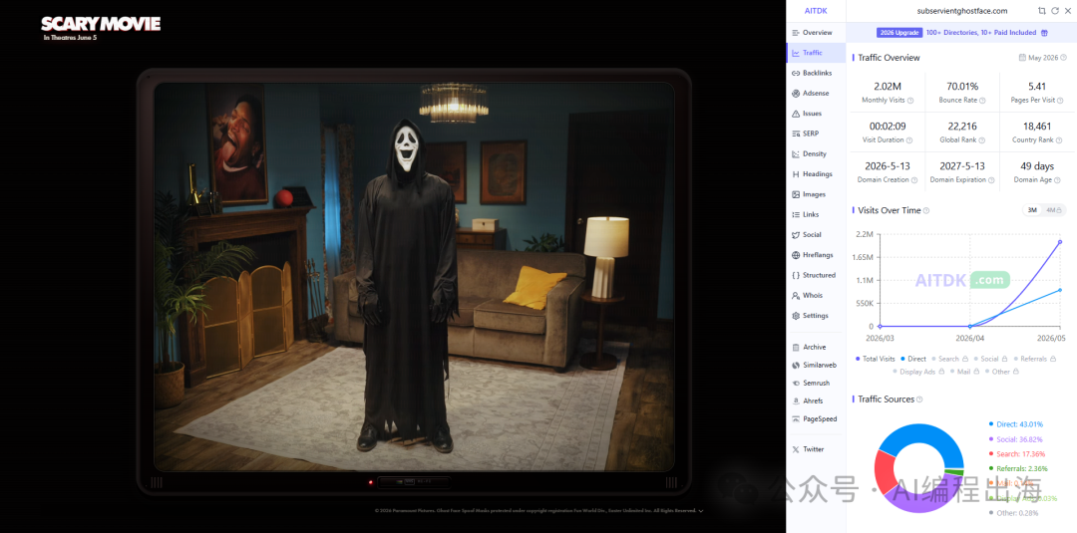The width and height of the screenshot is (1077, 533).
Task: Open the Adsense sidebar item
Action: (816, 94)
